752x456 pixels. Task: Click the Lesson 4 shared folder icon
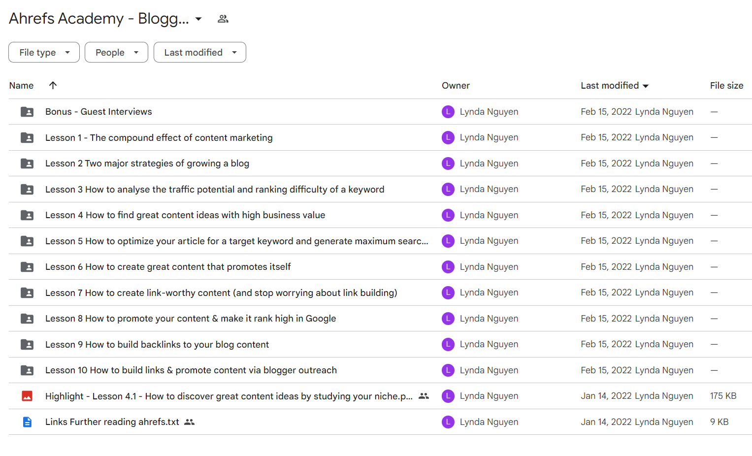tap(27, 215)
